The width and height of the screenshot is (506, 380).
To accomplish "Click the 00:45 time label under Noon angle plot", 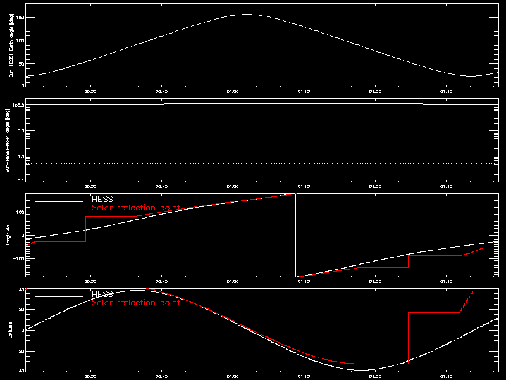I will [161, 187].
